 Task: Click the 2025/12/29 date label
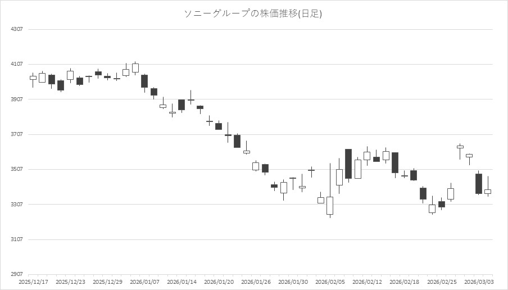(107, 281)
